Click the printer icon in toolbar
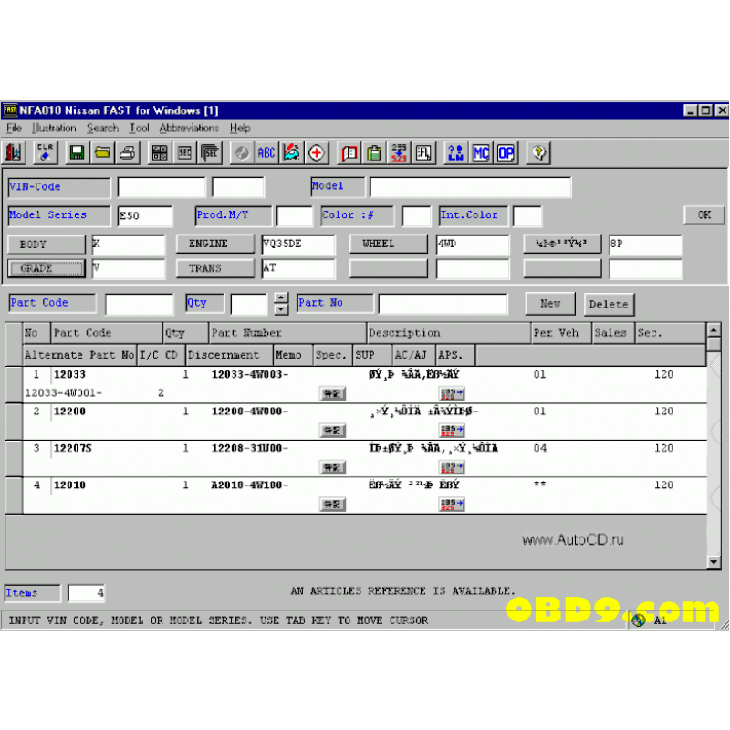 pyautogui.click(x=128, y=152)
